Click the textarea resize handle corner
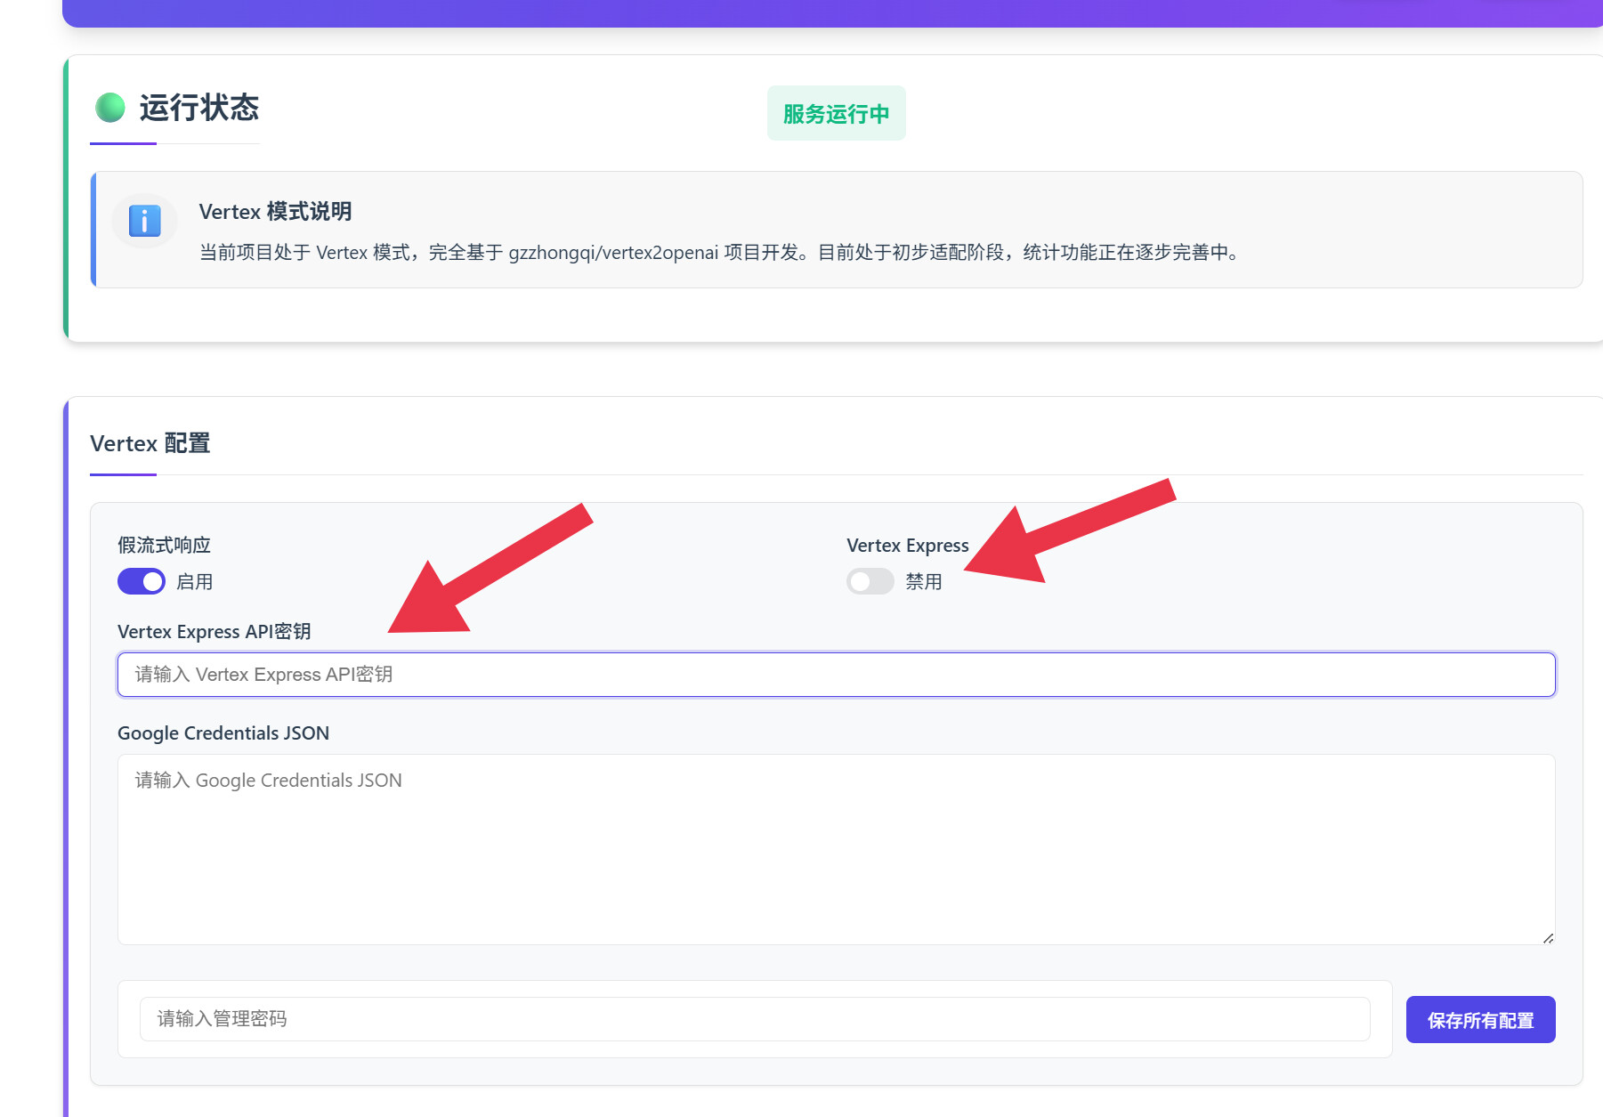 click(x=1548, y=938)
